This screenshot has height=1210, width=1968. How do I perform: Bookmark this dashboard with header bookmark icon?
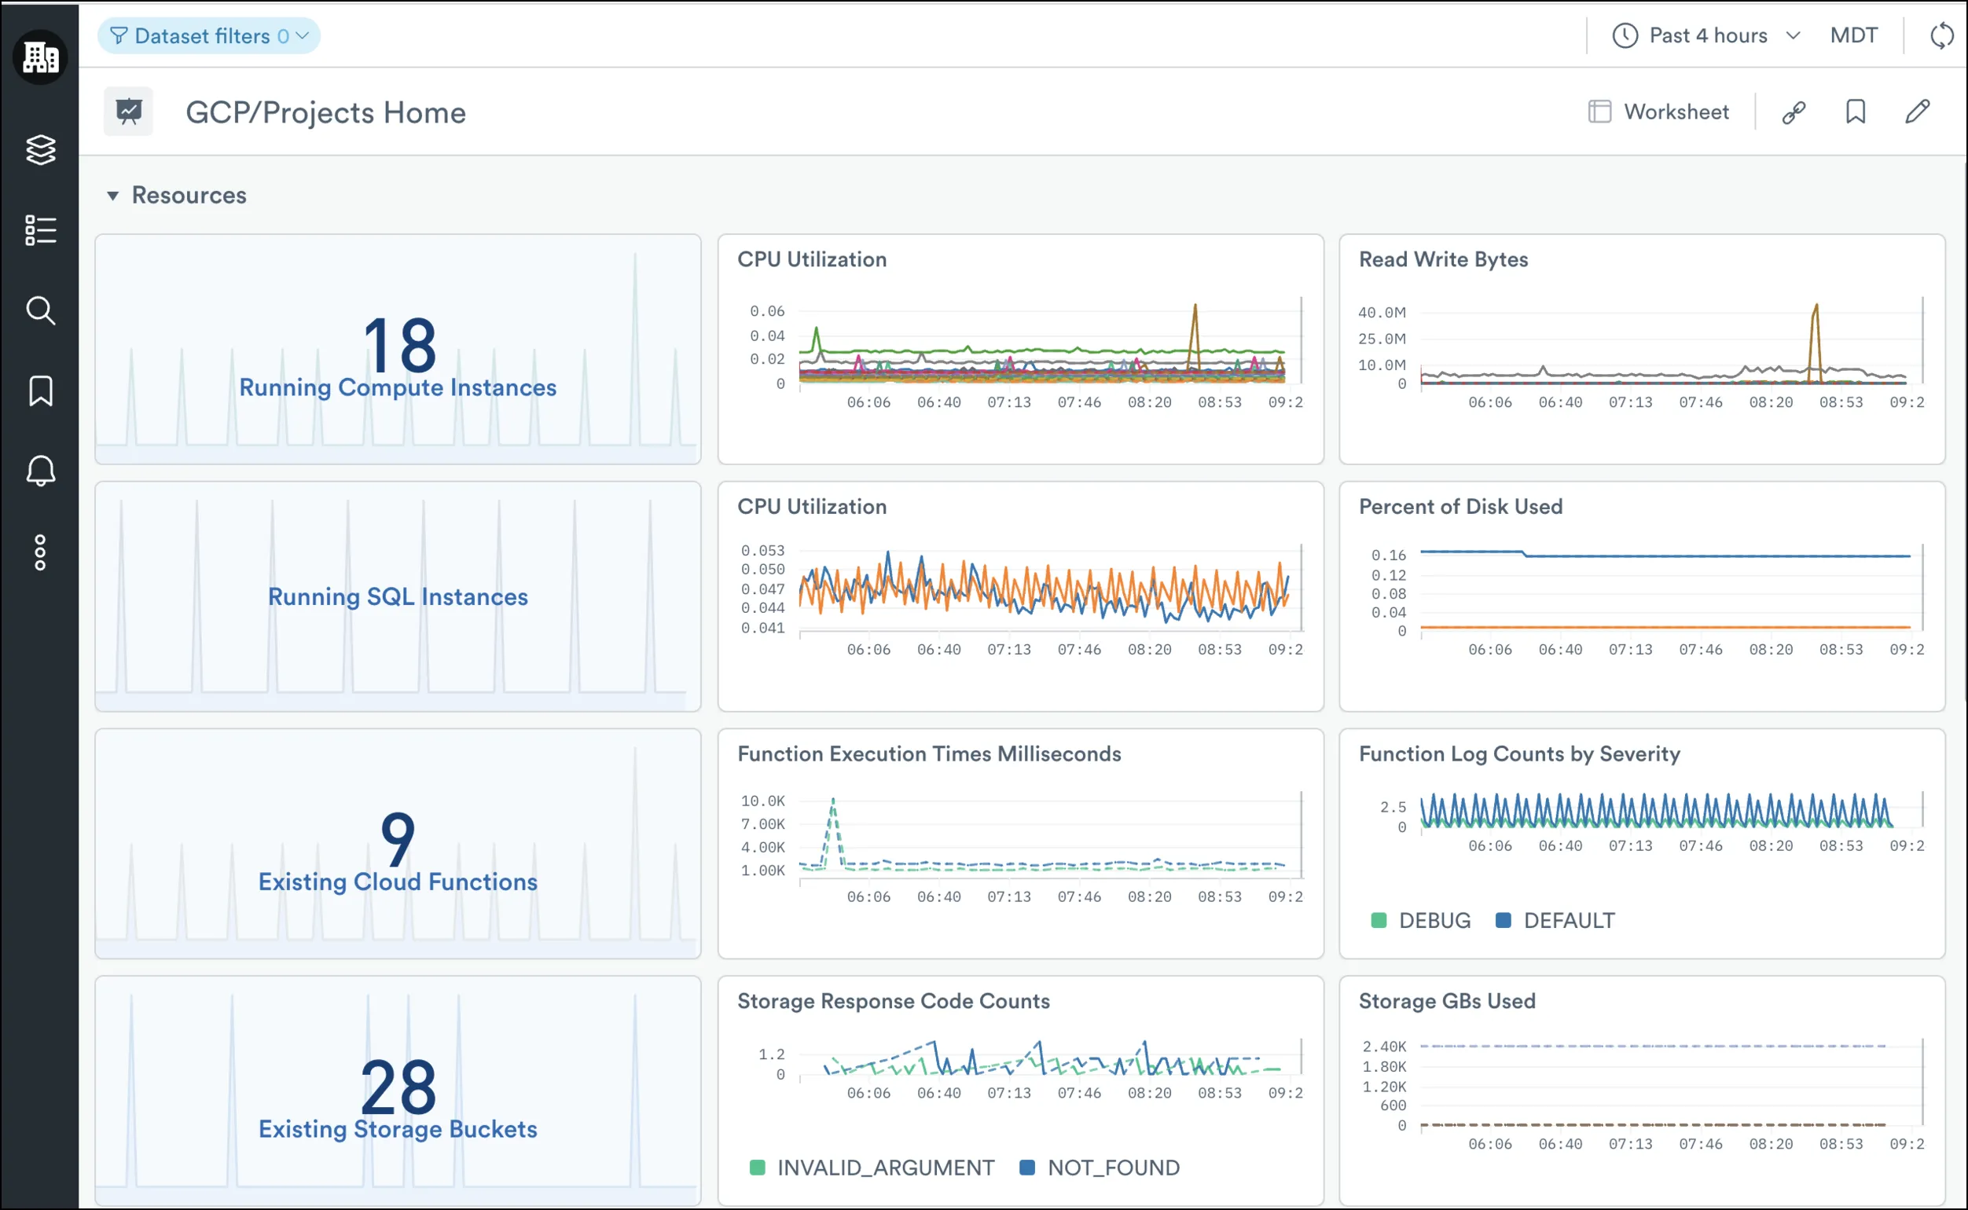[x=1855, y=112]
